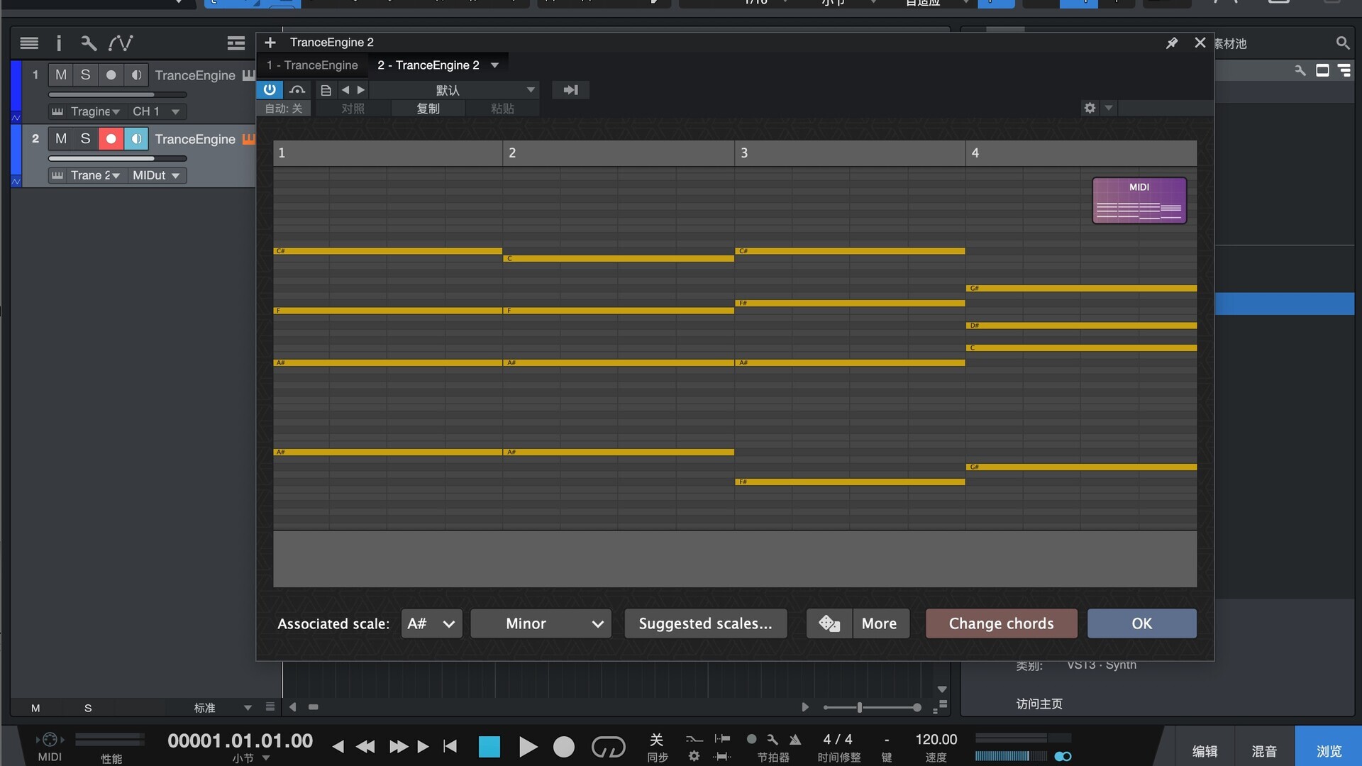Viewport: 1362px width, 766px height.
Task: Switch to the 混音 tab
Action: [1264, 750]
